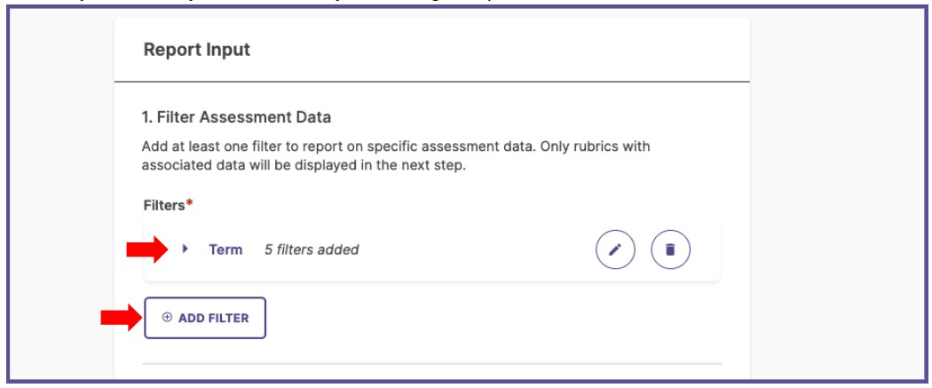This screenshot has height=388, width=932.
Task: Edit the Term filter with pencil icon
Action: click(x=615, y=249)
